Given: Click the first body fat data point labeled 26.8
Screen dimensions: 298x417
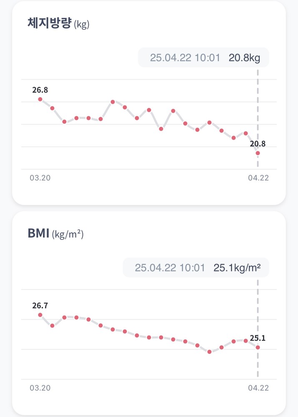Looking at the screenshot, I should [40, 99].
